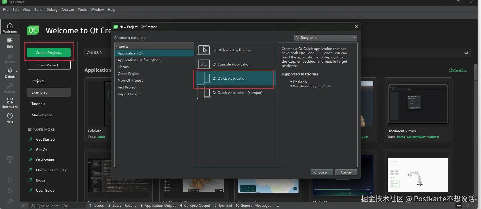
Task: Click the Qt Quick Application template icon
Action: (204, 78)
